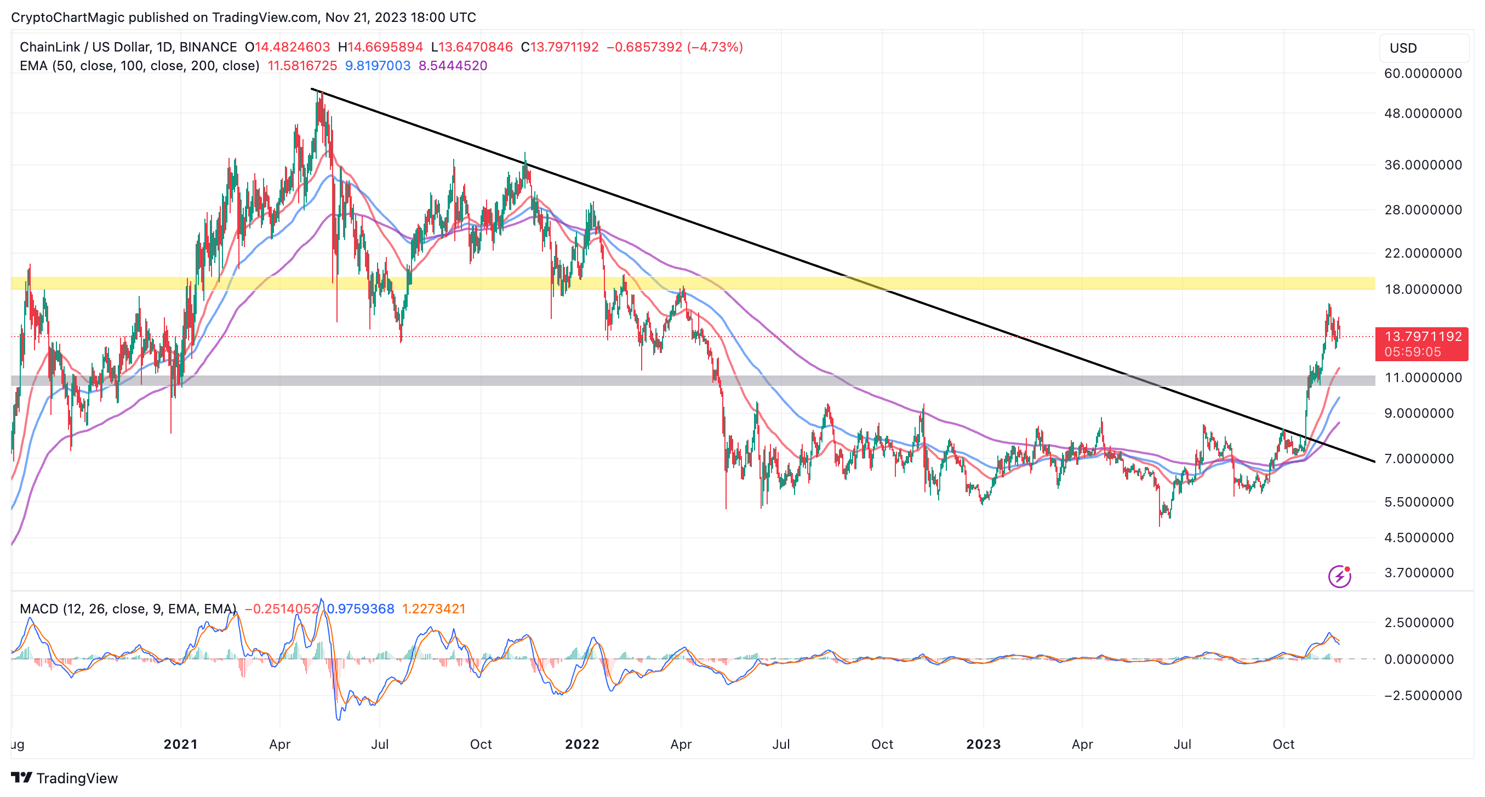1485x797 pixels.
Task: Click the MACD signal value 1.2273421
Action: (x=433, y=609)
